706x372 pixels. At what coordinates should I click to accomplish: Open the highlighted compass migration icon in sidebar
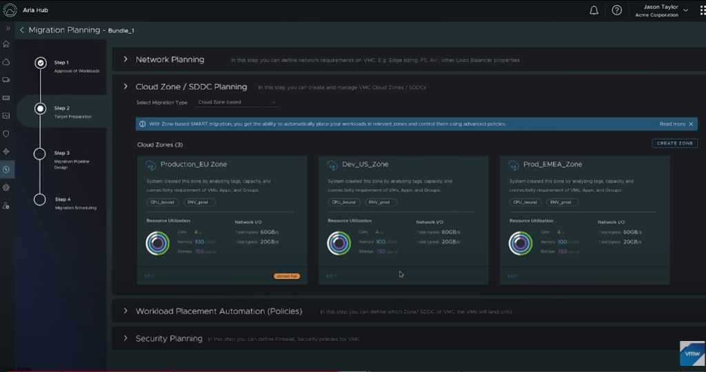6,169
